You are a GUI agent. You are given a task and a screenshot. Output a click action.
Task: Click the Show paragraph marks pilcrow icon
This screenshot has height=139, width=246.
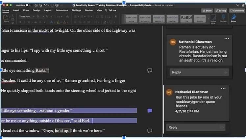point(116,16)
